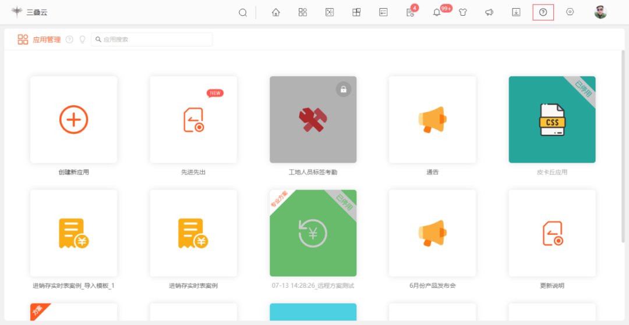Viewport: 629px width, 325px height.
Task: Click the 创建新应用 label
Action: pos(74,173)
